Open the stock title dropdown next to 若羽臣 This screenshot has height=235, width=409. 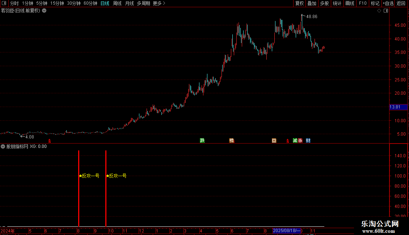click(45, 11)
